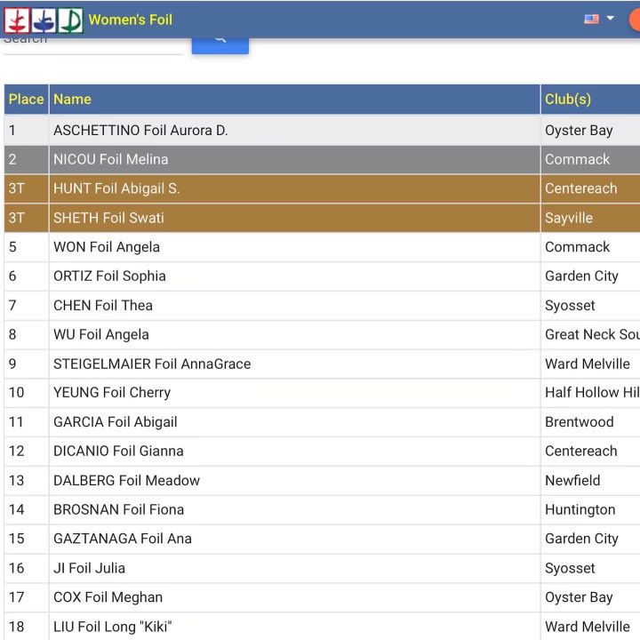Click place number 18 cell

click(26, 627)
